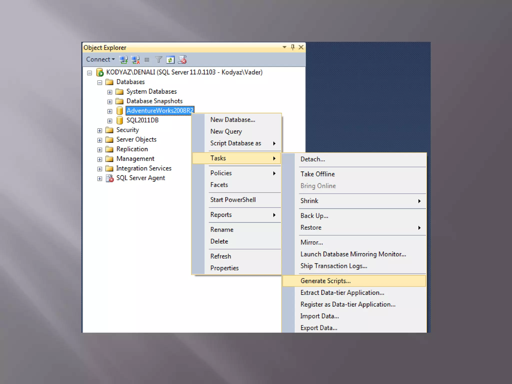The width and height of the screenshot is (512, 384).
Task: Choose Detach... in Tasks submenu
Action: [x=354, y=159]
